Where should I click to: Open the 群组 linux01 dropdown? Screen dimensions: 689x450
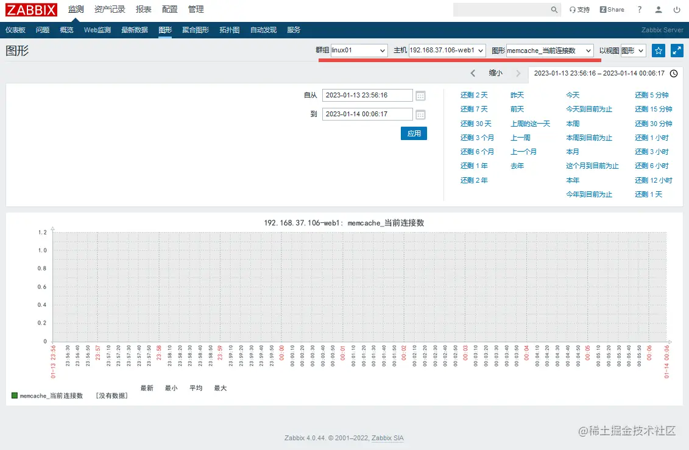(359, 51)
